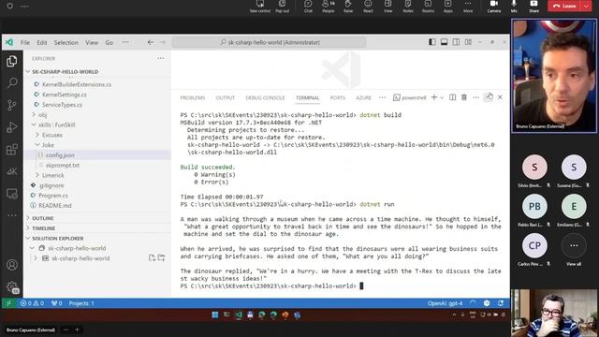This screenshot has width=599, height=337.
Task: Click the command center search box
Action: click(270, 42)
